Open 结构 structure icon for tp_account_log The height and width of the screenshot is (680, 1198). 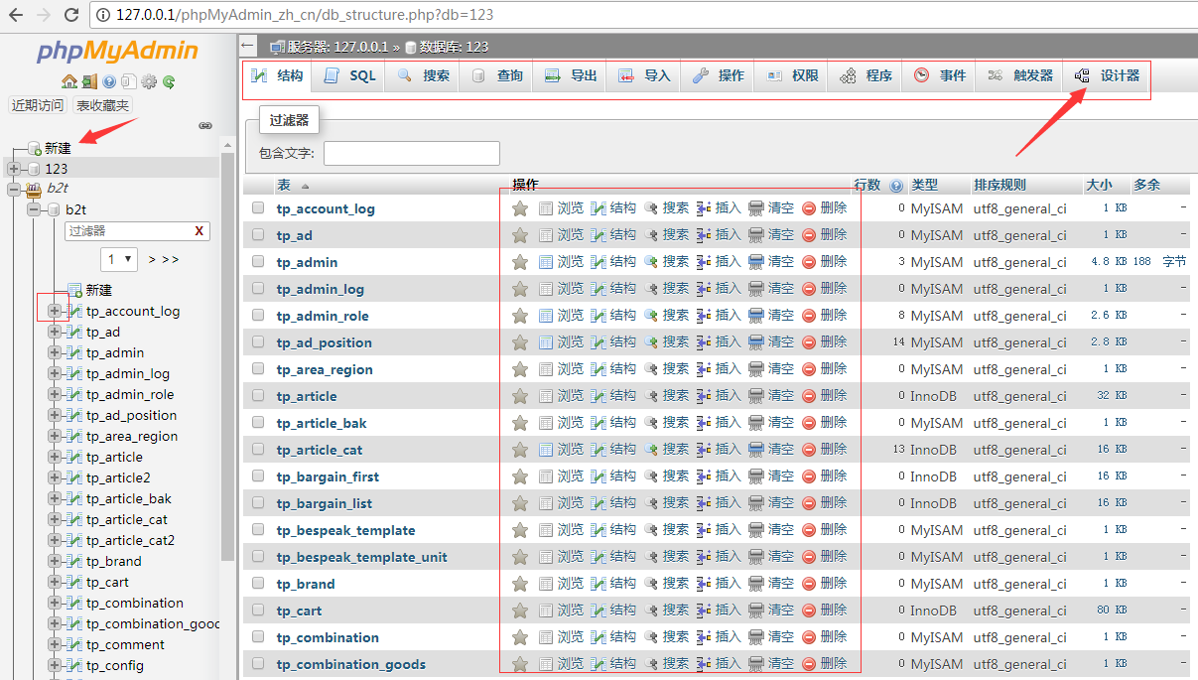click(x=598, y=208)
